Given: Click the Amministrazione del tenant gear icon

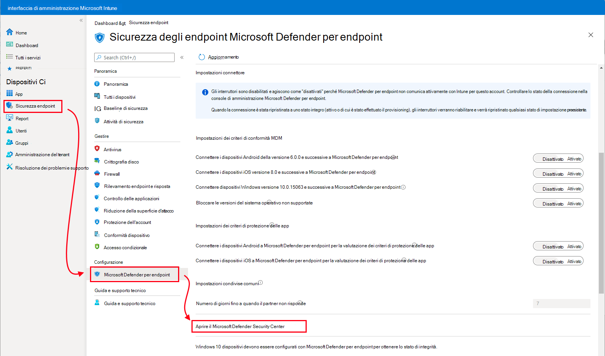Looking at the screenshot, I should pos(10,154).
